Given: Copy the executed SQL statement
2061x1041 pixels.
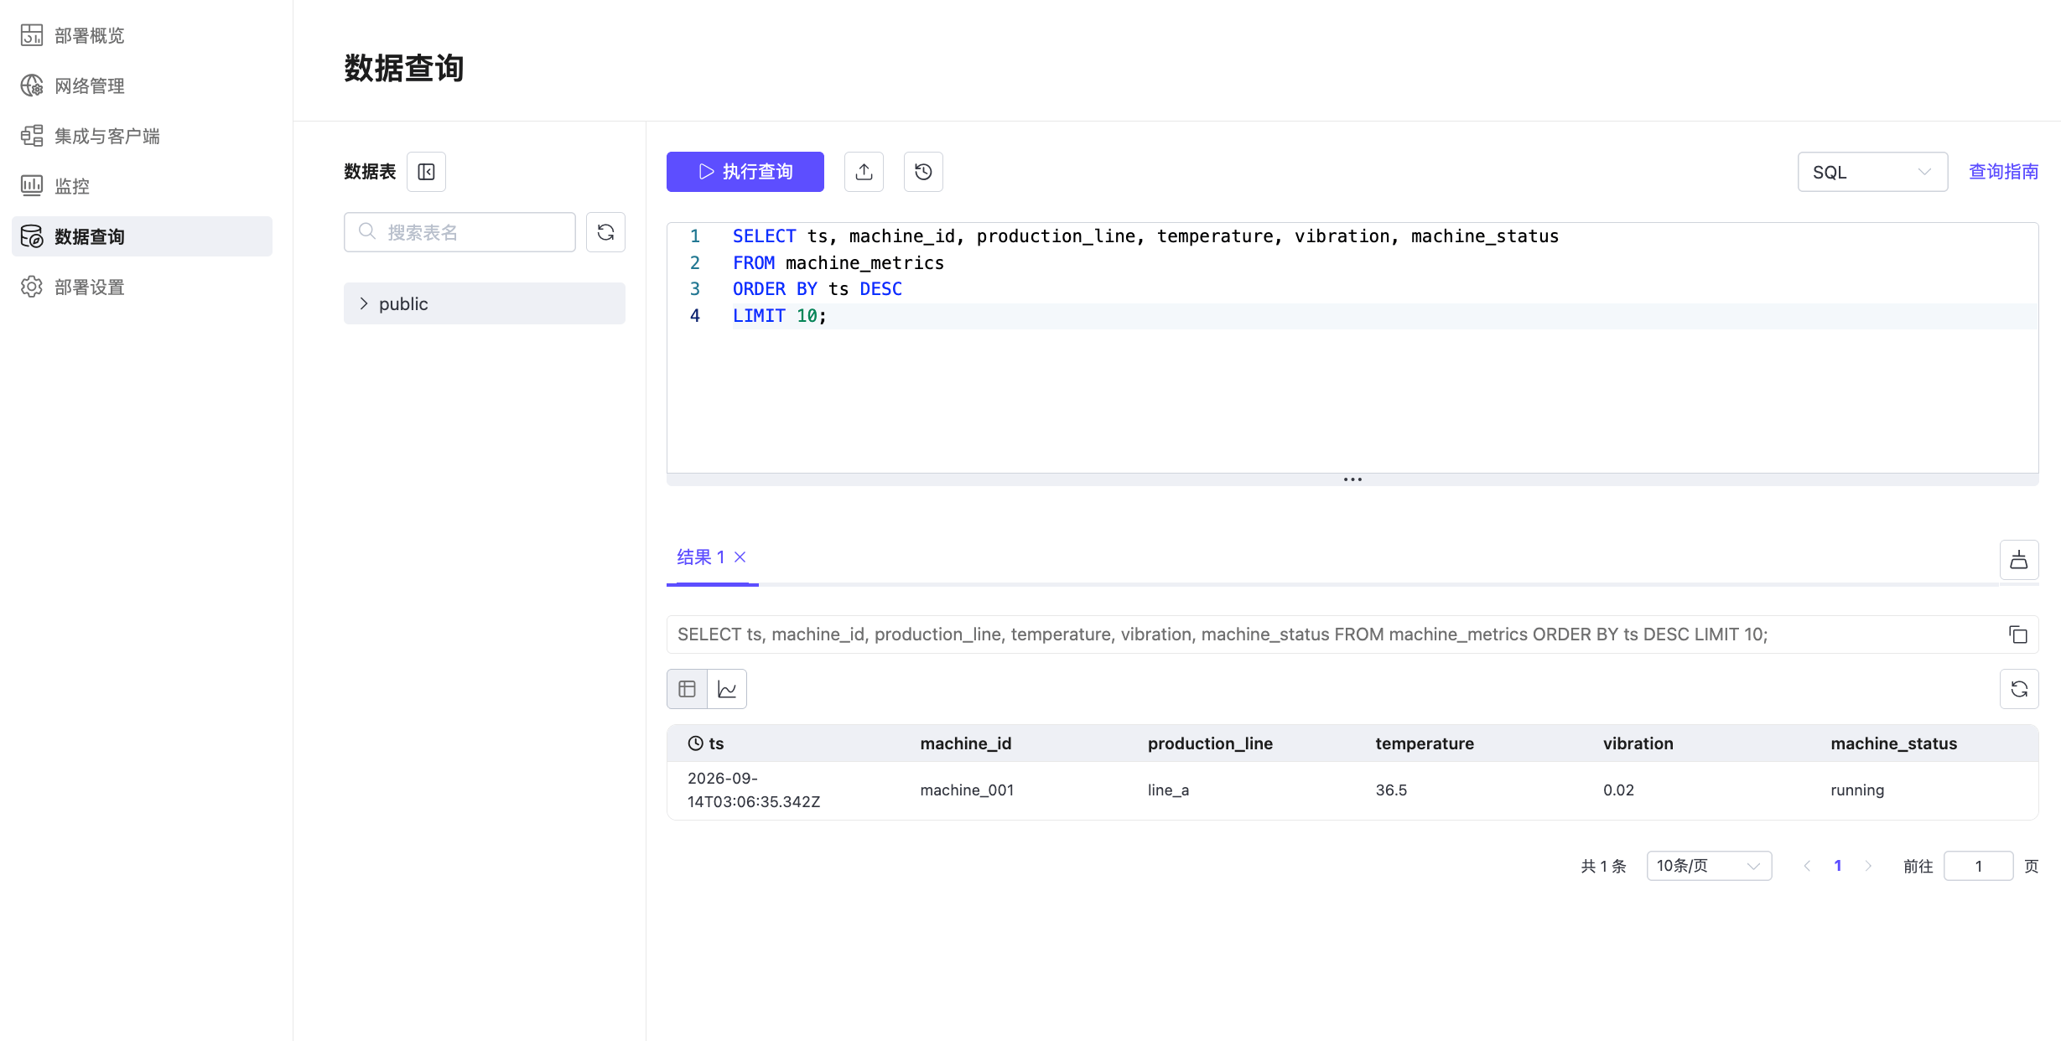Looking at the screenshot, I should [x=2018, y=634].
